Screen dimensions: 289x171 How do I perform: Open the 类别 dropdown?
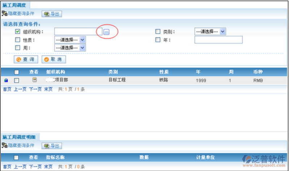pos(210,32)
